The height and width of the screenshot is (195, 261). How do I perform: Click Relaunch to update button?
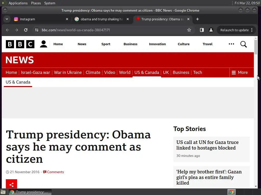point(234,30)
